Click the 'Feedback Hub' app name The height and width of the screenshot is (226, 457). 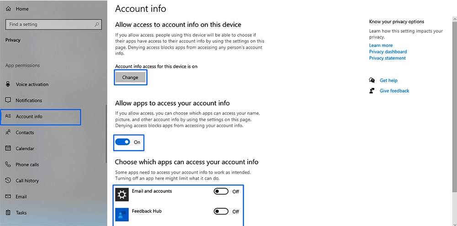(147, 211)
